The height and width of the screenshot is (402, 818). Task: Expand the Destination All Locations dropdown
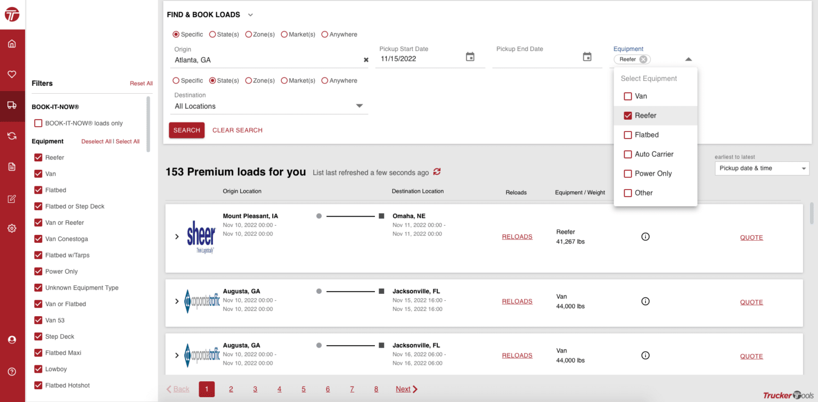(359, 106)
